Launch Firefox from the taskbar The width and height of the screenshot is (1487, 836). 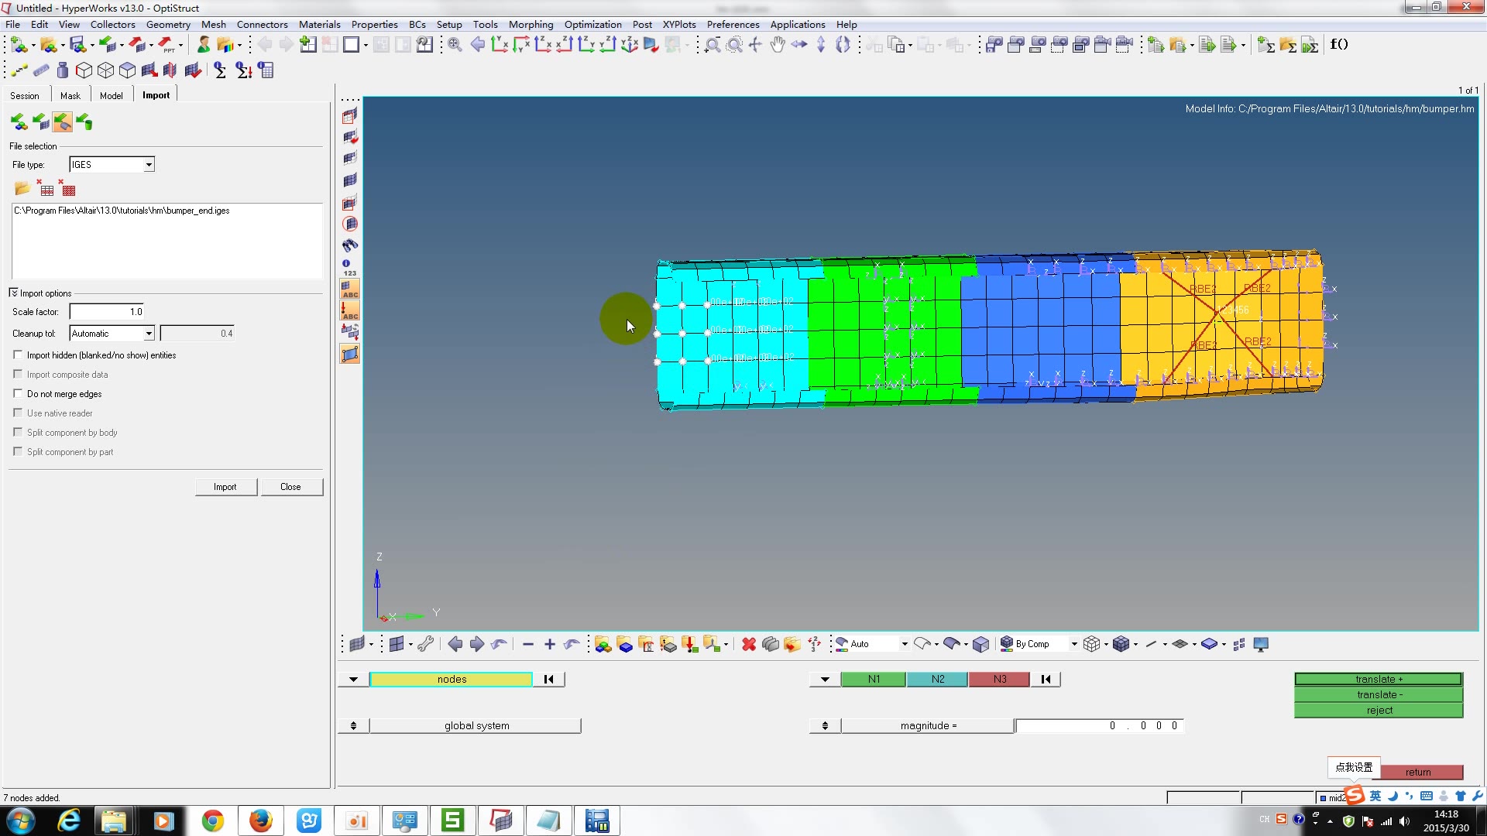tap(261, 821)
